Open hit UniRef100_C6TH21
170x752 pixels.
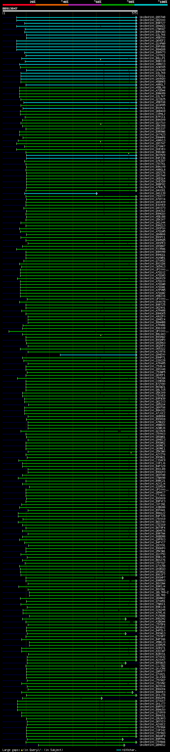pyautogui.click(x=152, y=55)
